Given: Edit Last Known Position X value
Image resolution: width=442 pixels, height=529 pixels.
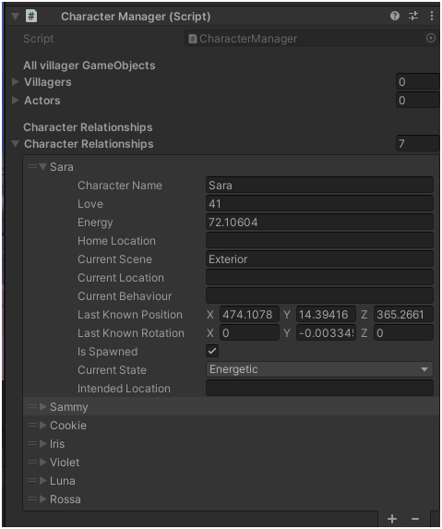Looking at the screenshot, I should [249, 315].
